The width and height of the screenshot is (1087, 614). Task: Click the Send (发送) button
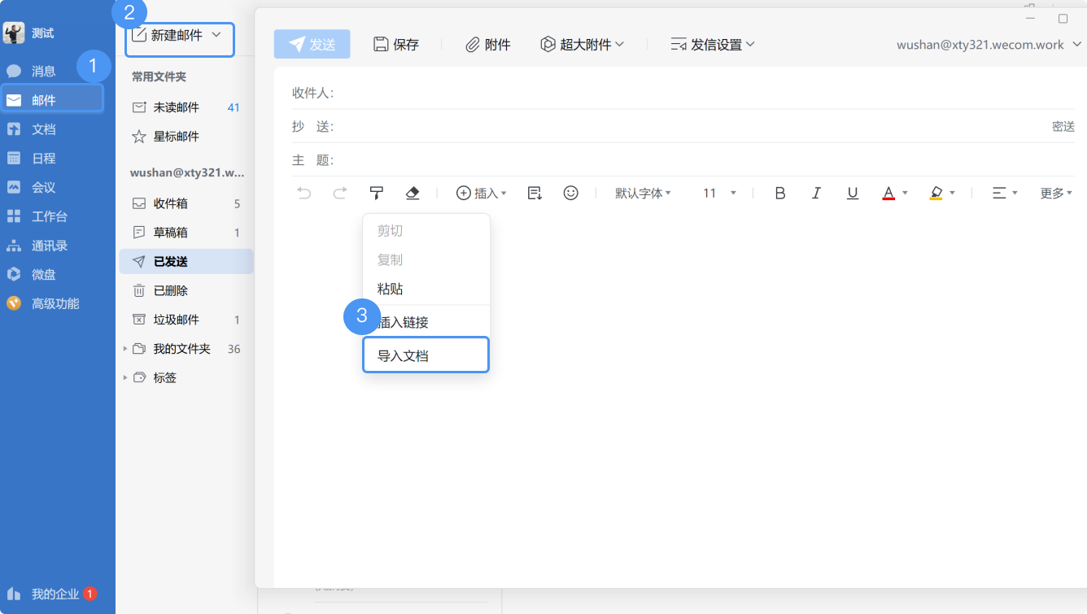312,45
